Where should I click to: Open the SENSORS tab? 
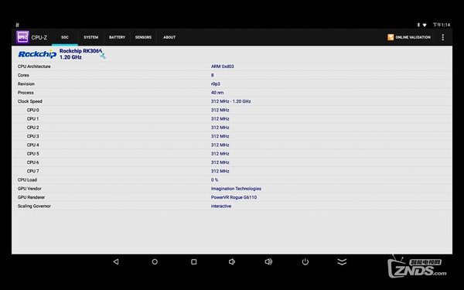coord(143,37)
